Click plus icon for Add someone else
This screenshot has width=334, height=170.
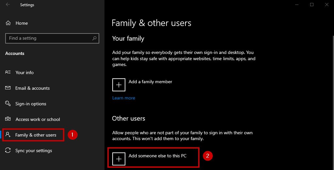point(119,159)
